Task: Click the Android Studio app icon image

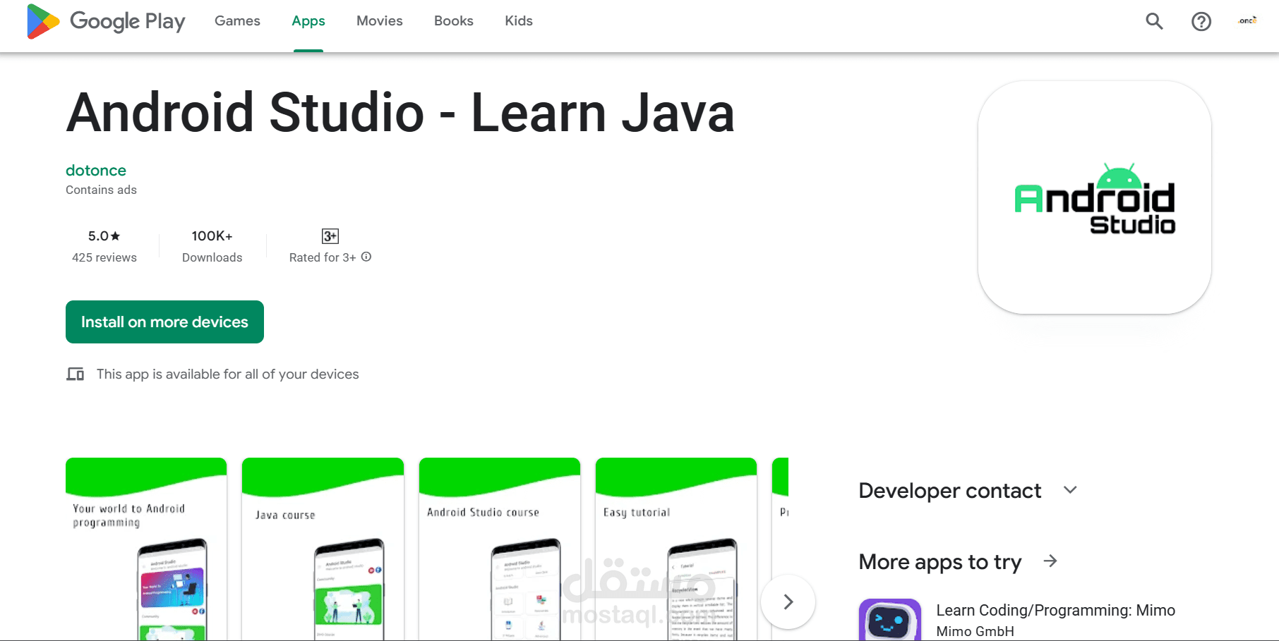Action: pyautogui.click(x=1095, y=197)
